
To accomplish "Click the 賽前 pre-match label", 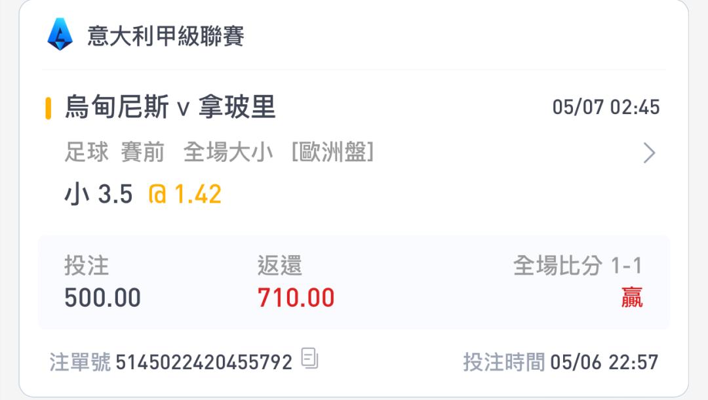I will tap(143, 151).
